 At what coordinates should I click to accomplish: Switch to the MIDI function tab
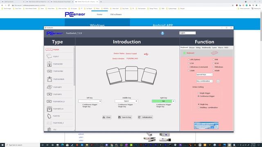(226, 48)
